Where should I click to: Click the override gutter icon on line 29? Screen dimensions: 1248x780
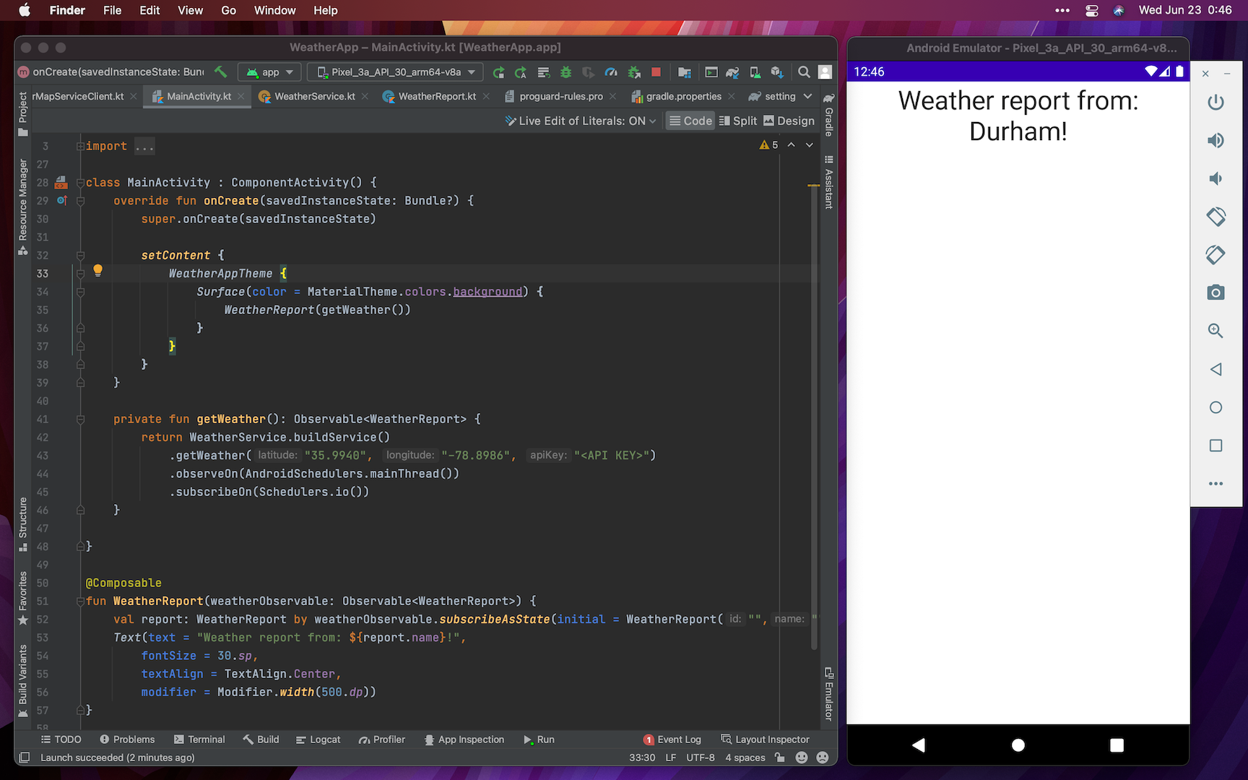61,200
